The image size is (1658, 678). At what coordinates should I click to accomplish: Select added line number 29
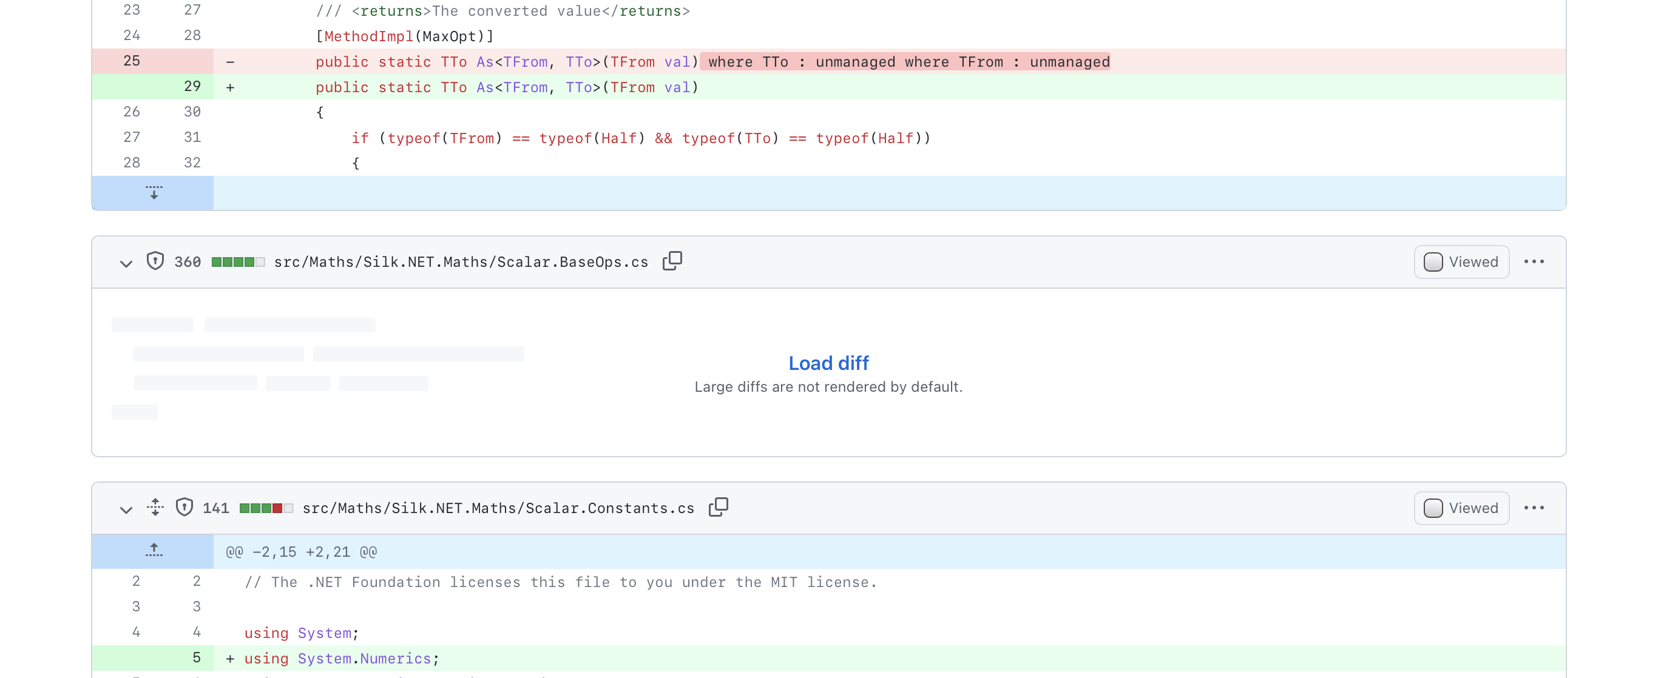click(x=192, y=87)
